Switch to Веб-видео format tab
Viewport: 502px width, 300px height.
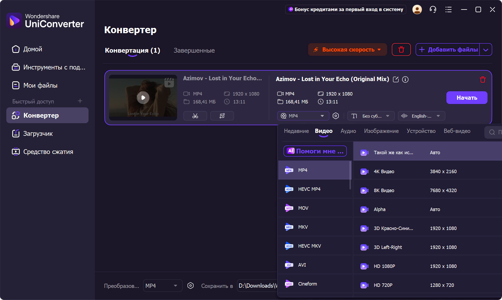[x=457, y=131]
